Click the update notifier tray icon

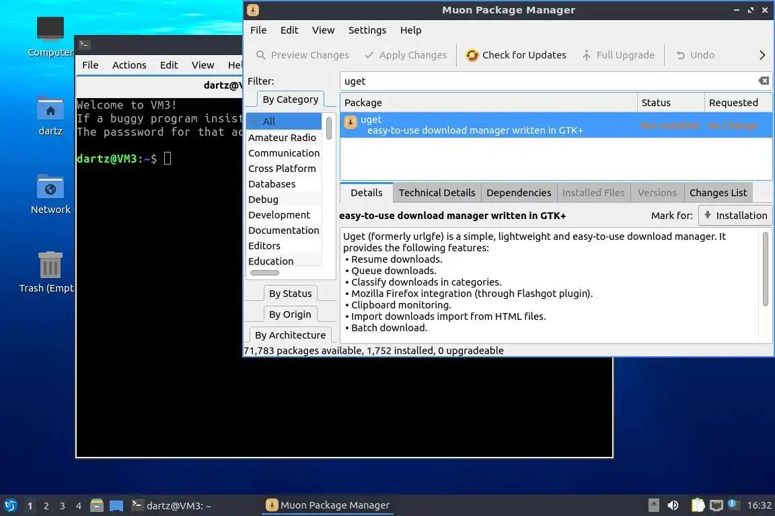tap(733, 504)
